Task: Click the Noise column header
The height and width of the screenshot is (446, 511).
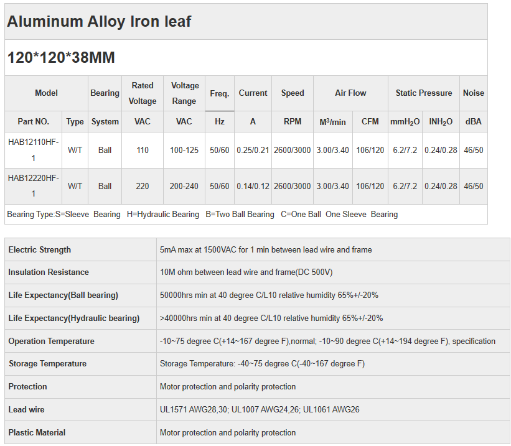Action: 473,93
